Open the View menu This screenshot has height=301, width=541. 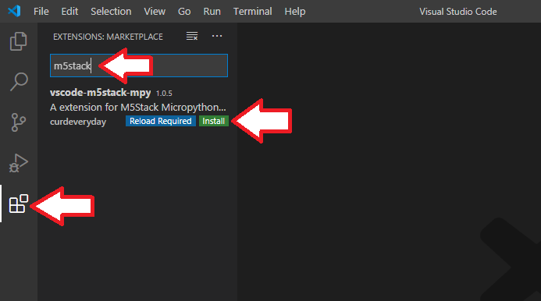[x=155, y=12]
